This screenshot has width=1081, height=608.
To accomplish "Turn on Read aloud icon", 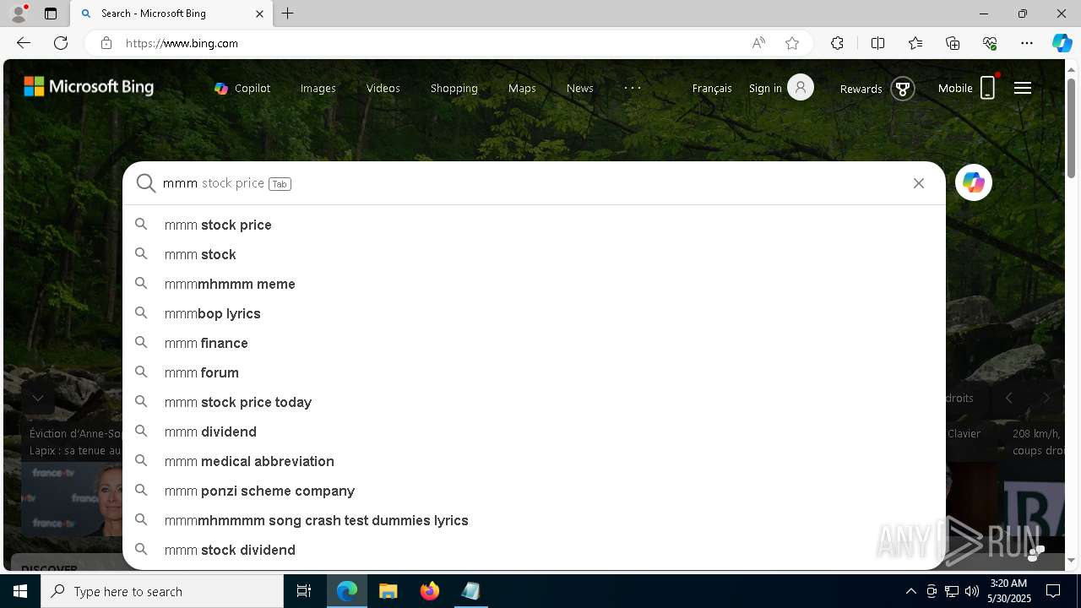I will point(758,43).
